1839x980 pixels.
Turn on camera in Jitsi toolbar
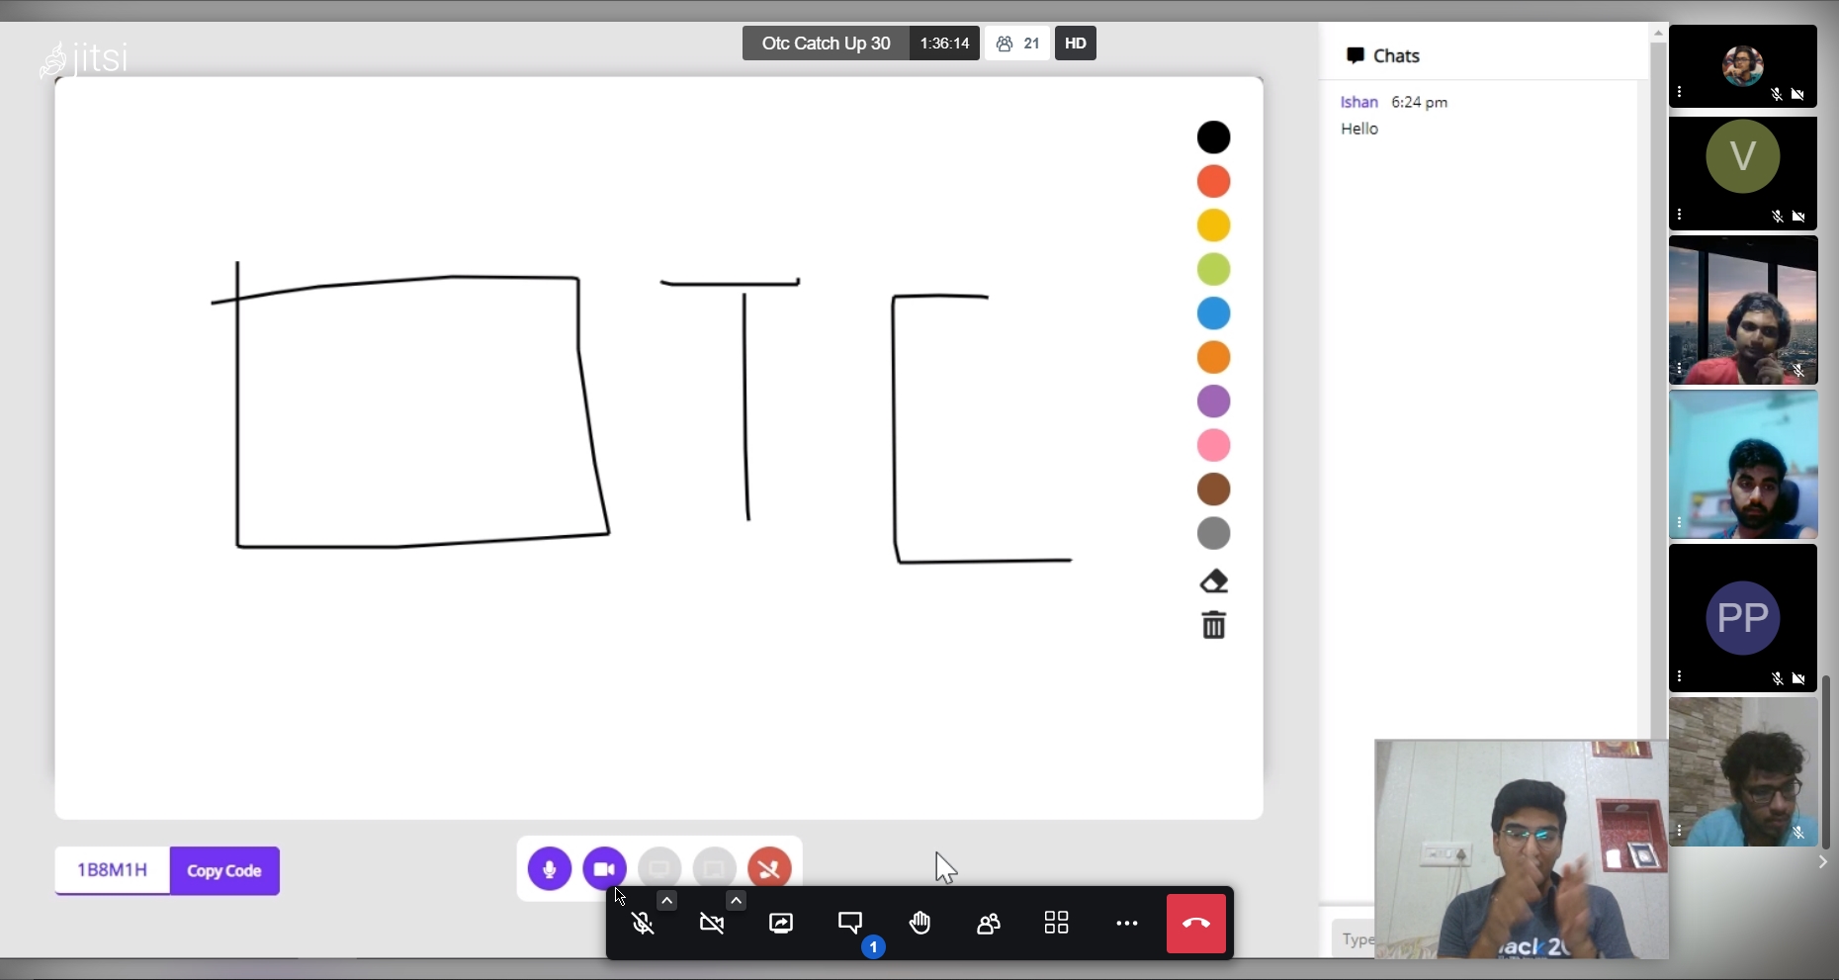pos(713,925)
